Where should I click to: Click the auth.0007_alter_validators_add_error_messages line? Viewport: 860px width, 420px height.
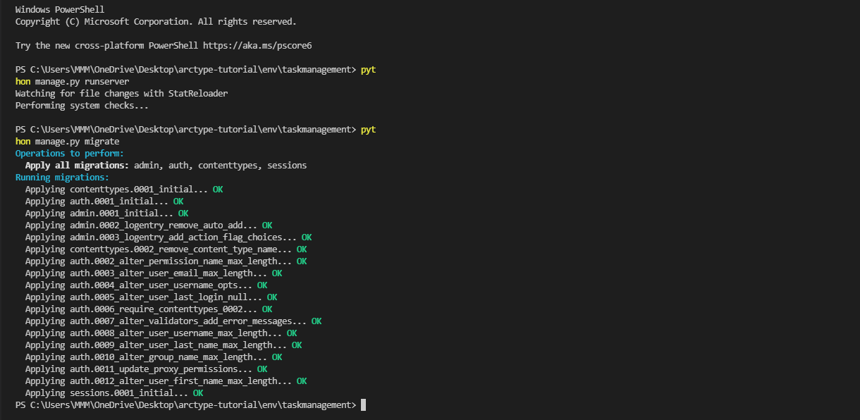pos(173,321)
